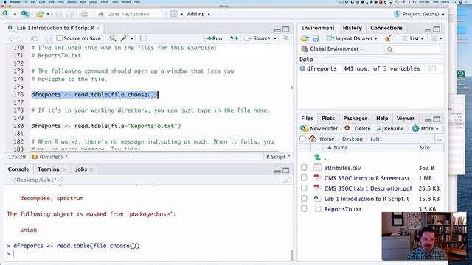Switch to the Terminal tab
This screenshot has height=265, width=472.
[49, 169]
